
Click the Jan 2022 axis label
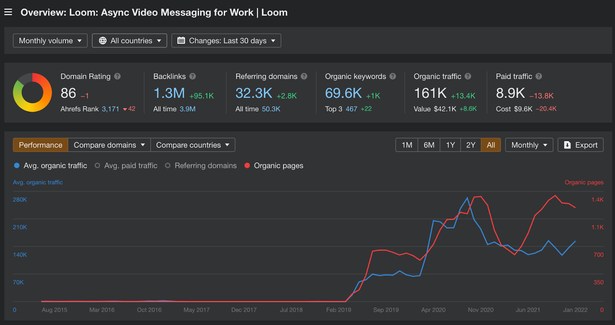(x=575, y=310)
